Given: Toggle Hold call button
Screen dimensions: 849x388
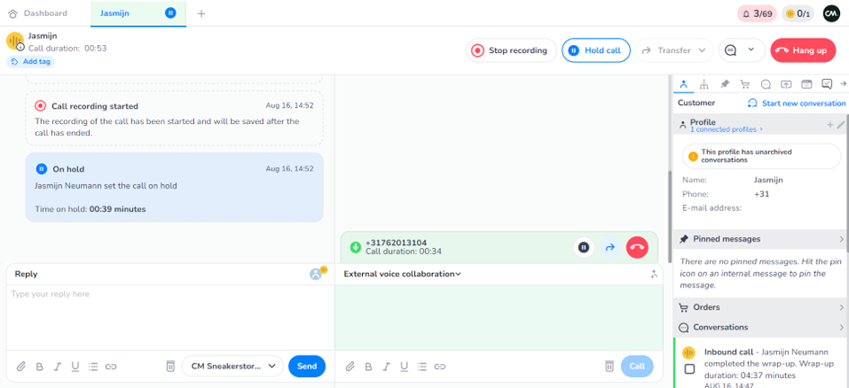Looking at the screenshot, I should pos(596,50).
